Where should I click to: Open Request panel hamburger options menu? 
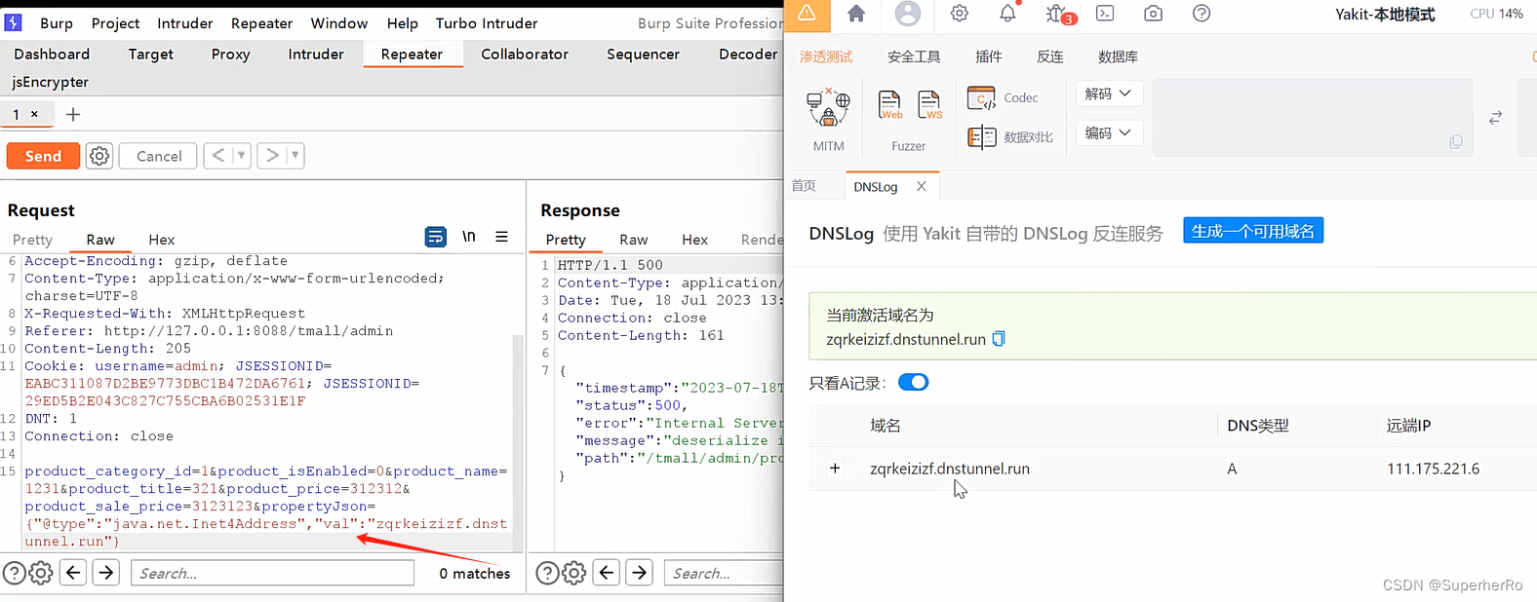pyautogui.click(x=501, y=237)
